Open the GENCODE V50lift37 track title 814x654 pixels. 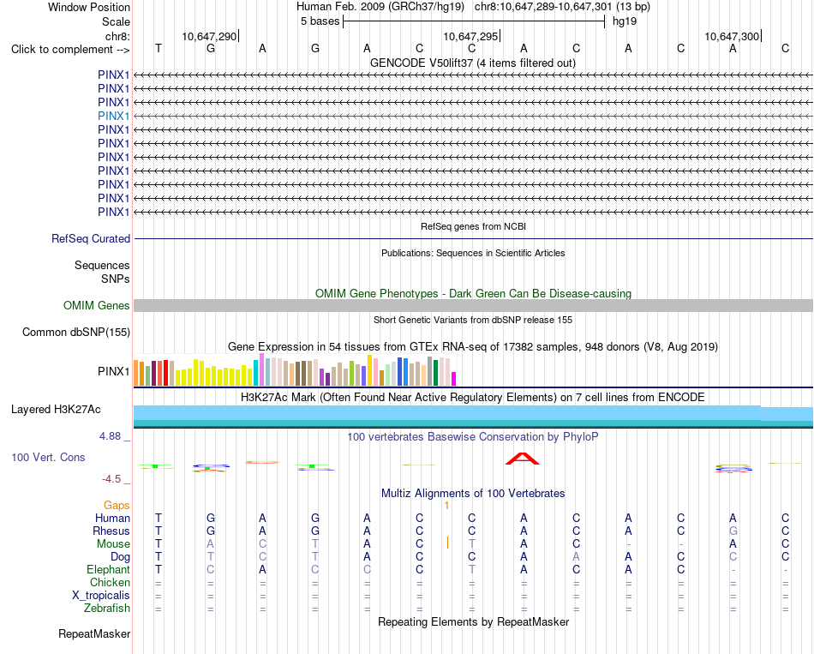[x=472, y=63]
